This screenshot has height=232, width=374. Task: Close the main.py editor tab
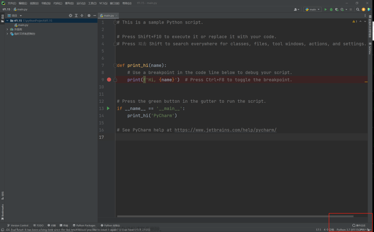pos(116,15)
